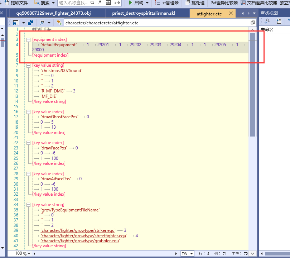The width and height of the screenshot is (290, 258).
Task: Collapse [key value index] section at line 28
Action: [x=28, y=174]
